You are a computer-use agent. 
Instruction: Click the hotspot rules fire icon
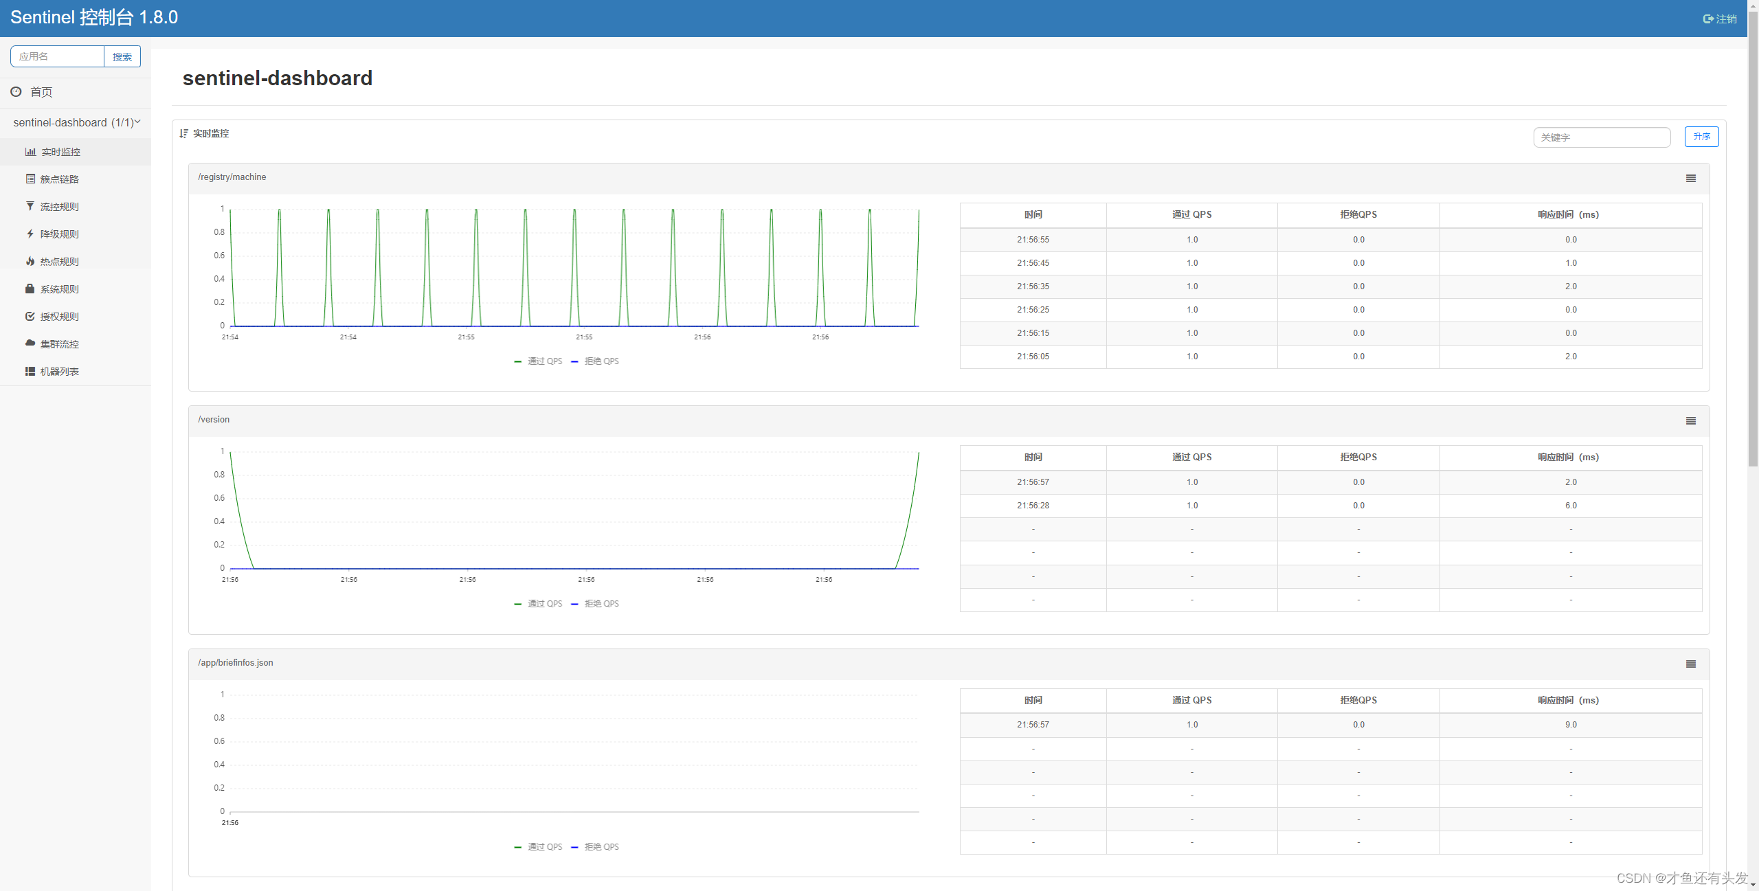(x=30, y=261)
